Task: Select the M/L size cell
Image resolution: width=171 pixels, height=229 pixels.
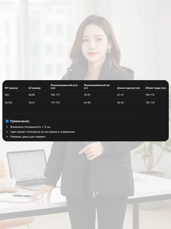Action: tap(7, 95)
